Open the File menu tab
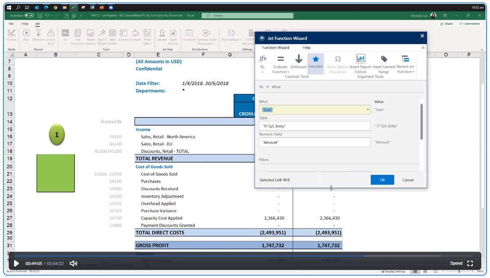This screenshot has height=278, width=490. (x=11, y=24)
